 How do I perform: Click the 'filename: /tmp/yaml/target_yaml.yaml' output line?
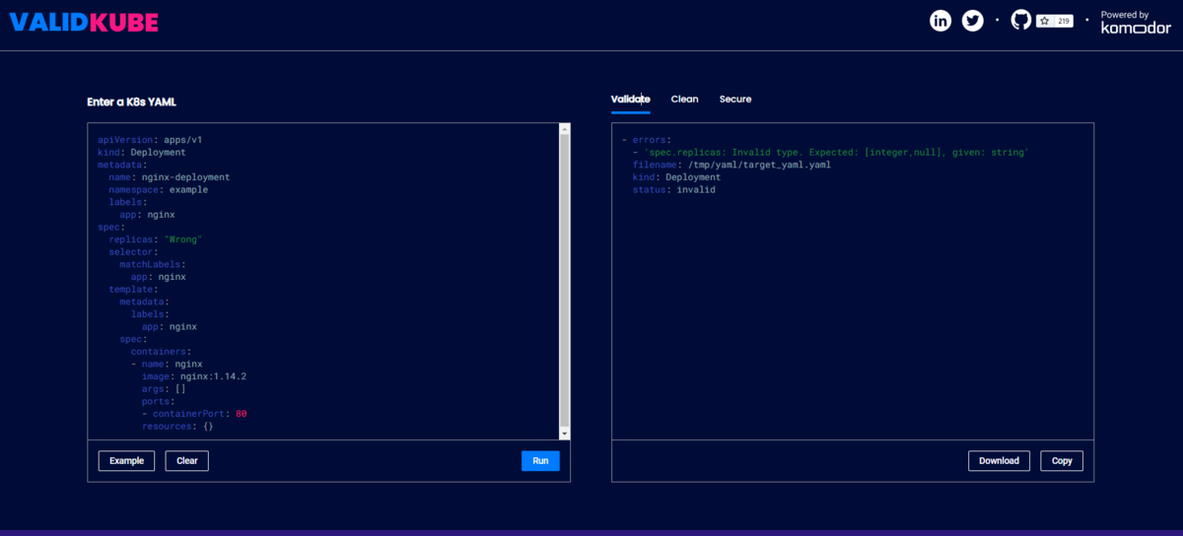coord(731,166)
